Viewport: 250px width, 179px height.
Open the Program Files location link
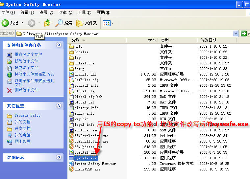pyautogui.click(x=27, y=116)
